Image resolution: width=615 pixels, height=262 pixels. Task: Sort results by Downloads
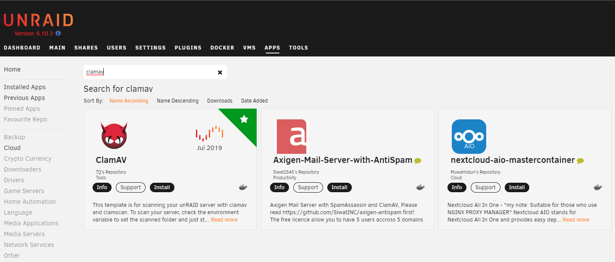point(220,101)
